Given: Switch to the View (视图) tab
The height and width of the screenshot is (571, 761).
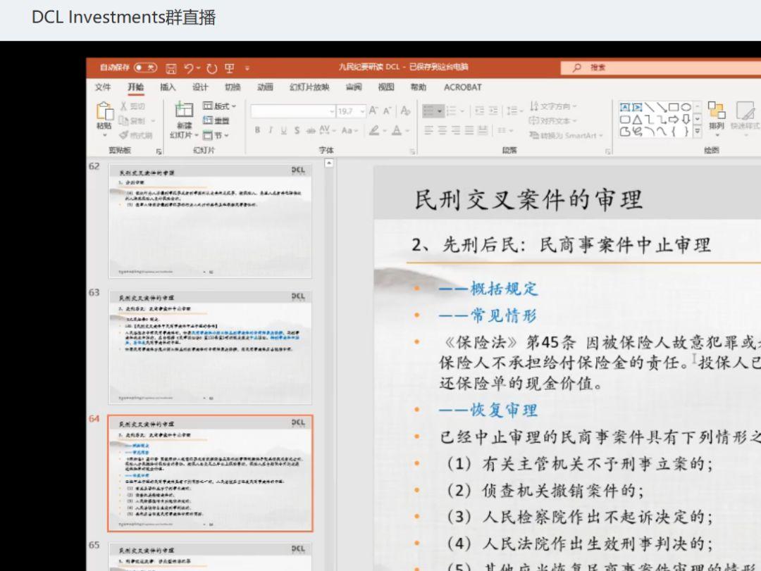Looking at the screenshot, I should point(386,87).
